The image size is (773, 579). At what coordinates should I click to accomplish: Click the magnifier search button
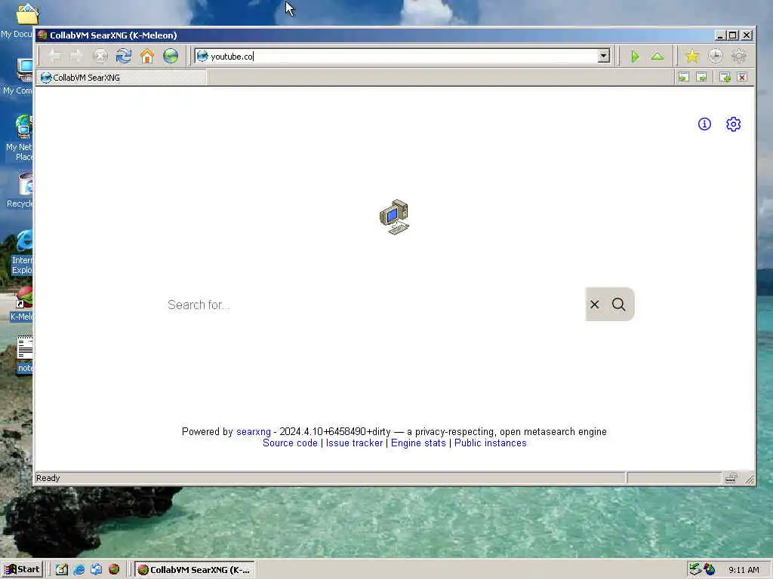[619, 305]
